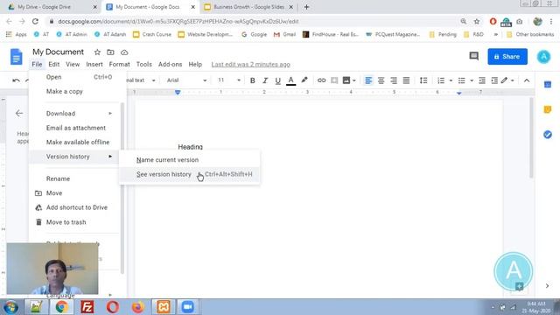The height and width of the screenshot is (315, 560).
Task: Click the blue Share button
Action: (507, 56)
